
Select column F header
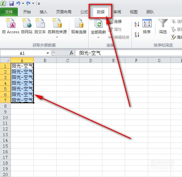click(136, 60)
